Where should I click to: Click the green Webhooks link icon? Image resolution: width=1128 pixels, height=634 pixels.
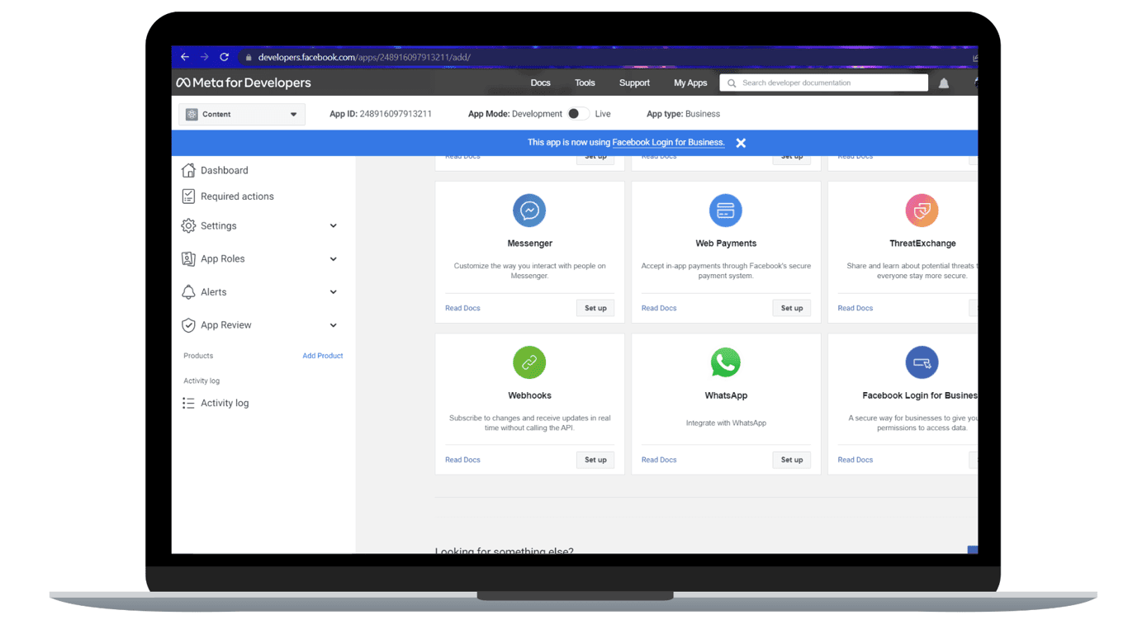click(529, 362)
